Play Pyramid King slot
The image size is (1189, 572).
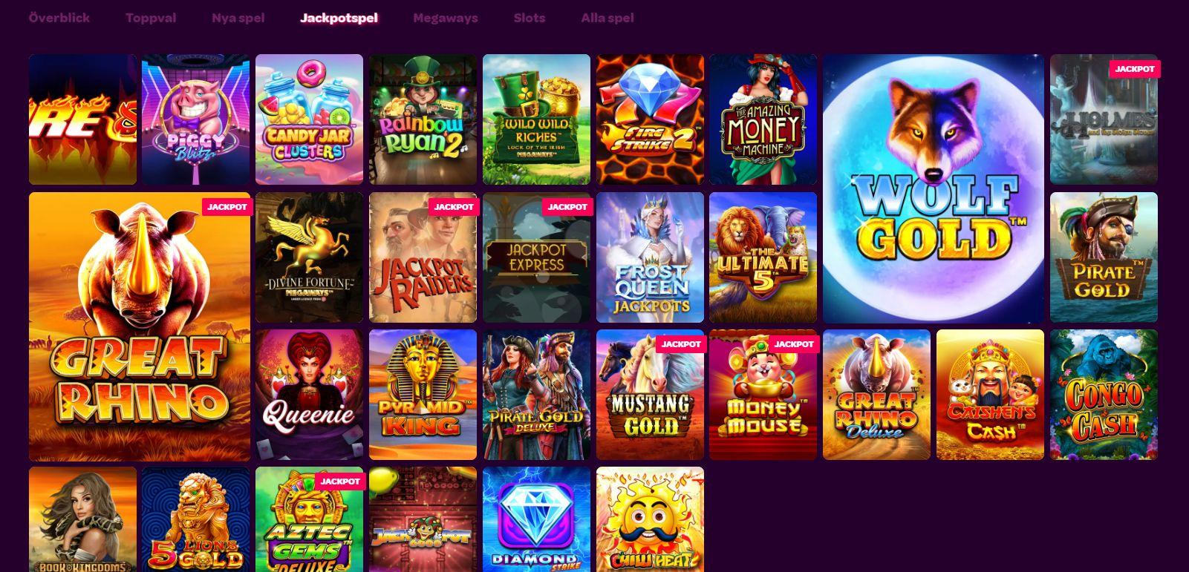pyautogui.click(x=423, y=395)
